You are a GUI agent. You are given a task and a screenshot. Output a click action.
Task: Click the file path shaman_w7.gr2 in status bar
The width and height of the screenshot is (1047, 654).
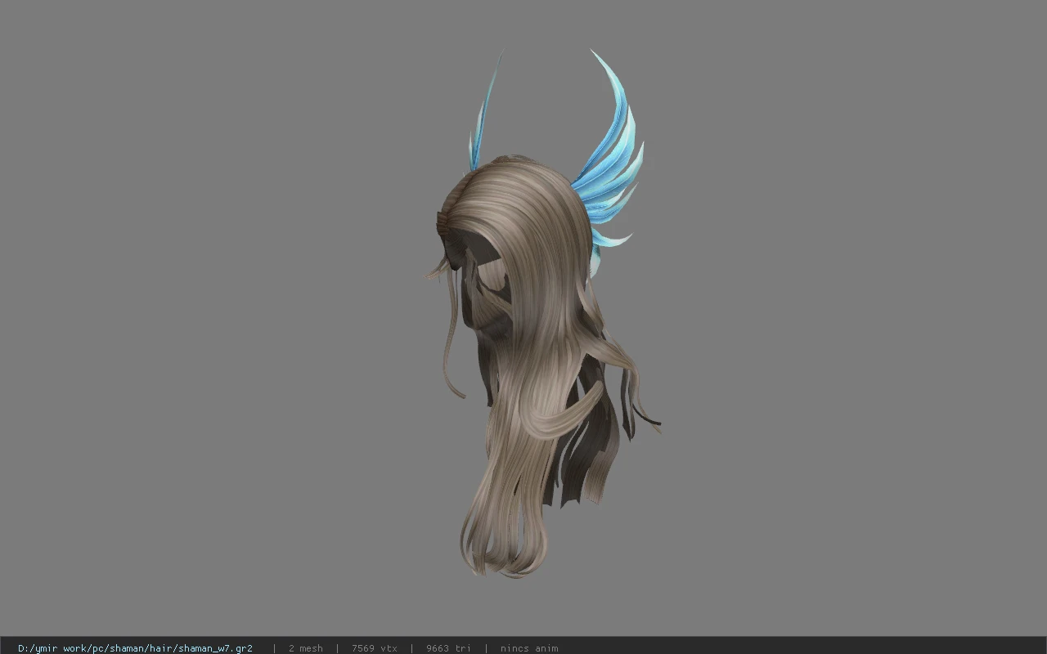[x=135, y=648]
